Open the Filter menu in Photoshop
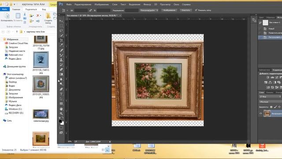This screenshot has height=159, width=282. pyautogui.click(x=147, y=4)
